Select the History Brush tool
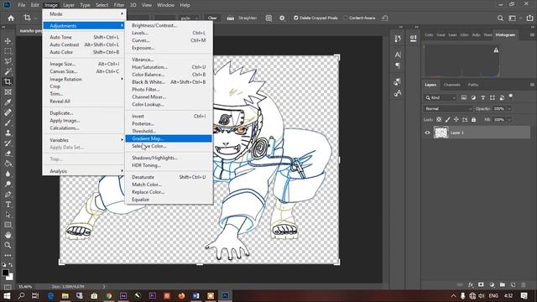Viewport: 537px width, 302px height. pyautogui.click(x=8, y=143)
